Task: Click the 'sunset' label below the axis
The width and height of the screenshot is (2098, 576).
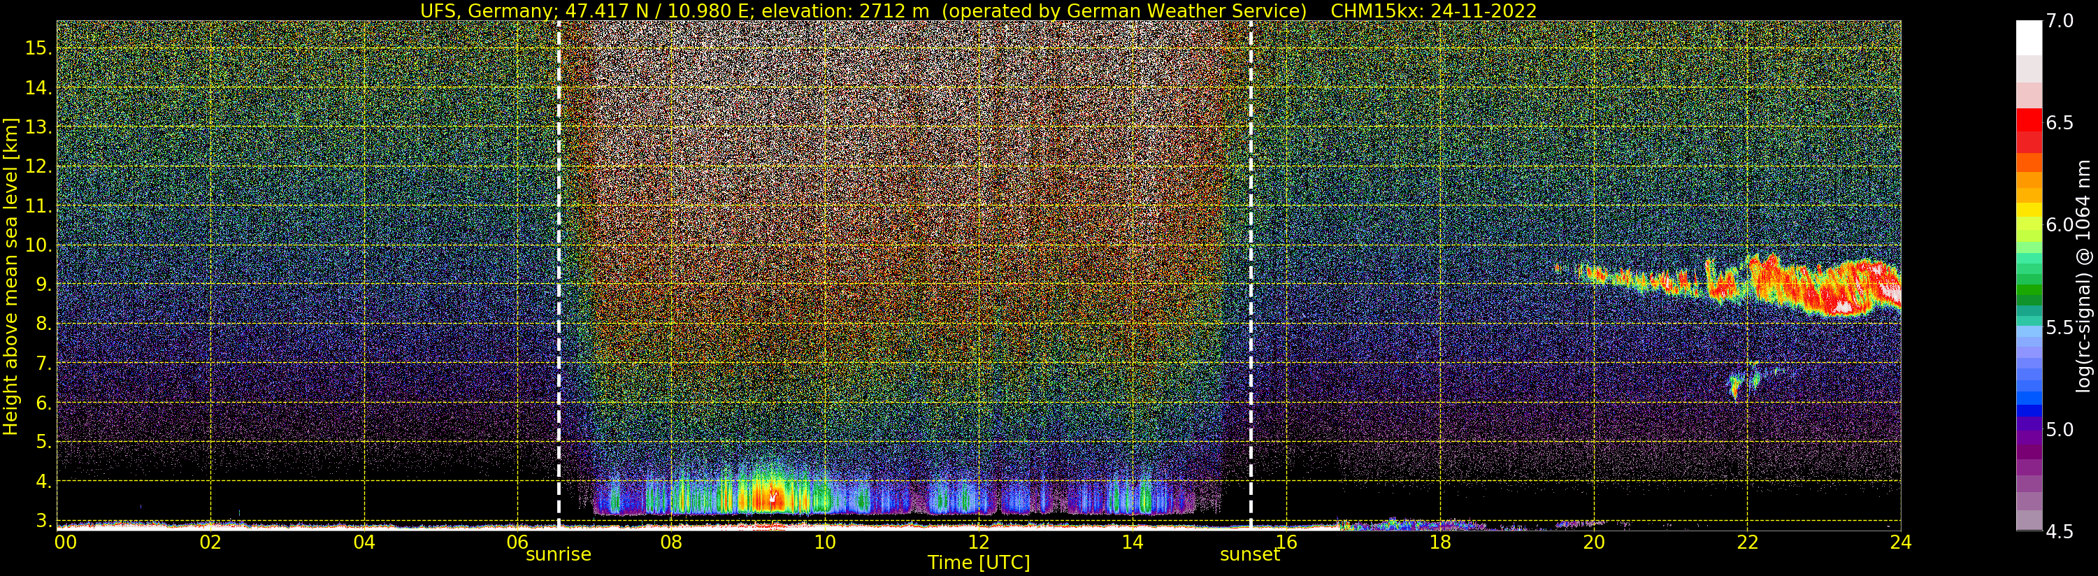Action: [x=1250, y=555]
